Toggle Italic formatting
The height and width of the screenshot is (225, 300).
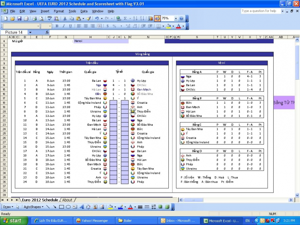pos(64,26)
